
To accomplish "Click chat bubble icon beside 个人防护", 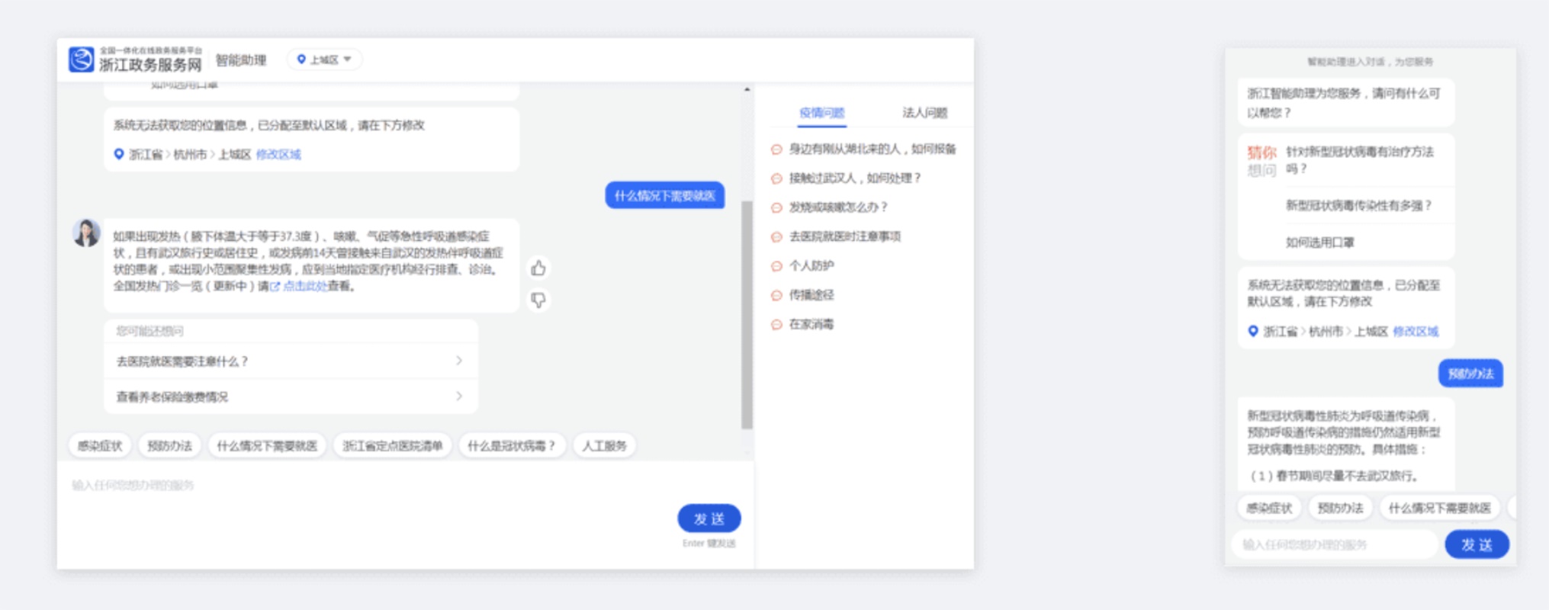I will (x=776, y=266).
